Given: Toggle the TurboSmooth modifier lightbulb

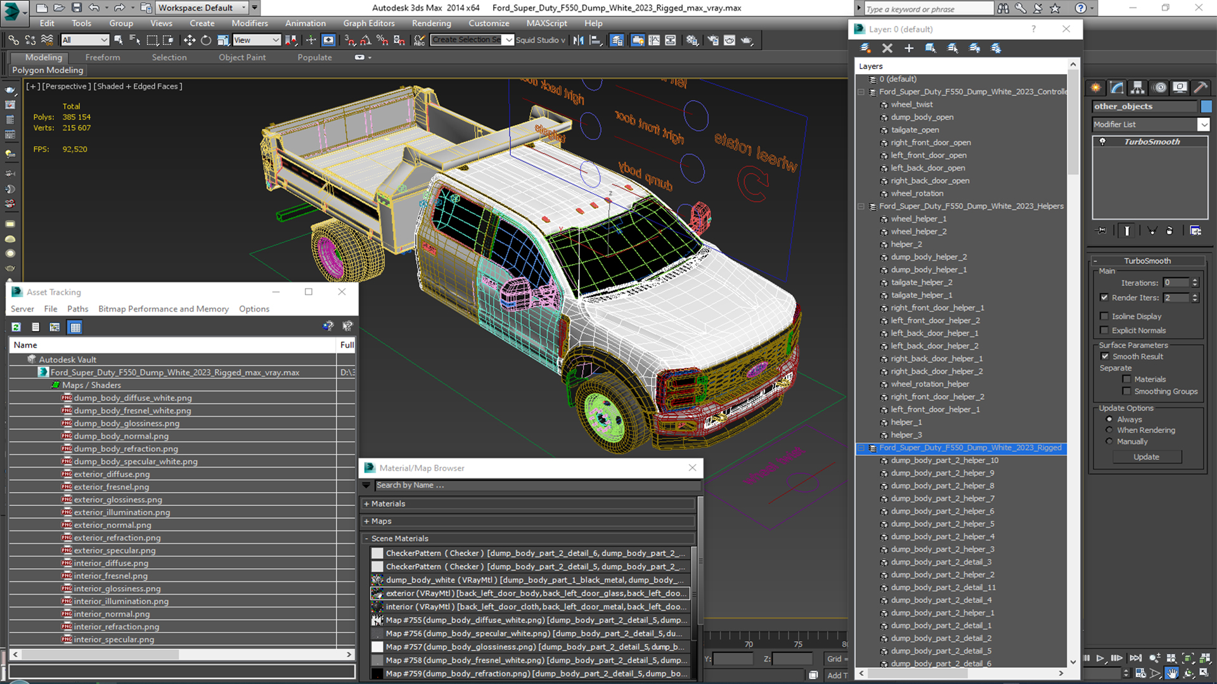Looking at the screenshot, I should [x=1102, y=142].
